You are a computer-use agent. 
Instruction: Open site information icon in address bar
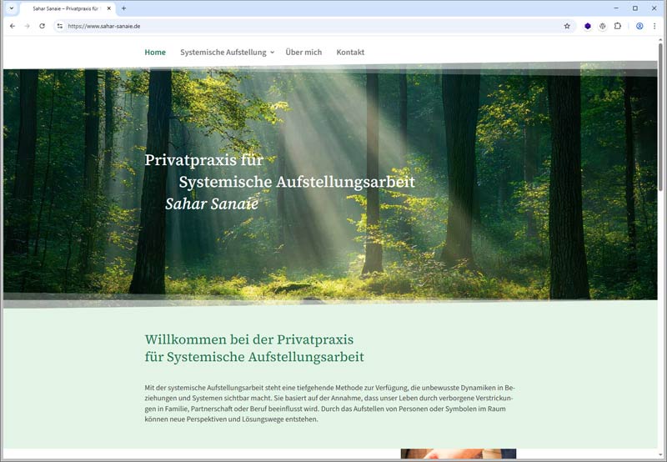click(x=59, y=26)
